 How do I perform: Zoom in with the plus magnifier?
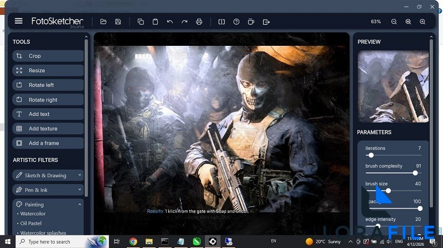423,22
